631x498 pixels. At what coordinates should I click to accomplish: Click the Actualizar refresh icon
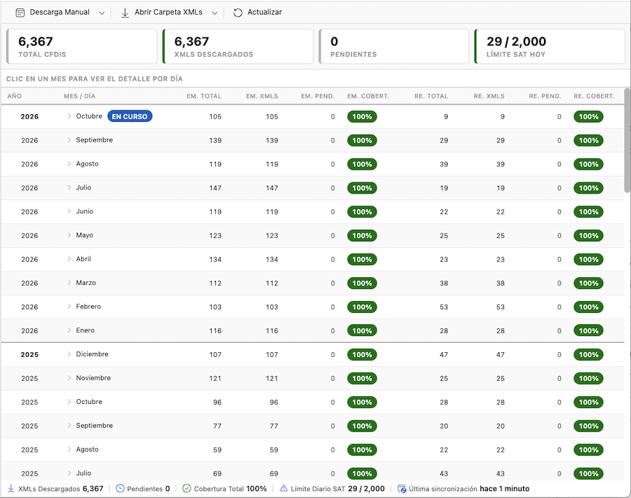[x=238, y=13]
